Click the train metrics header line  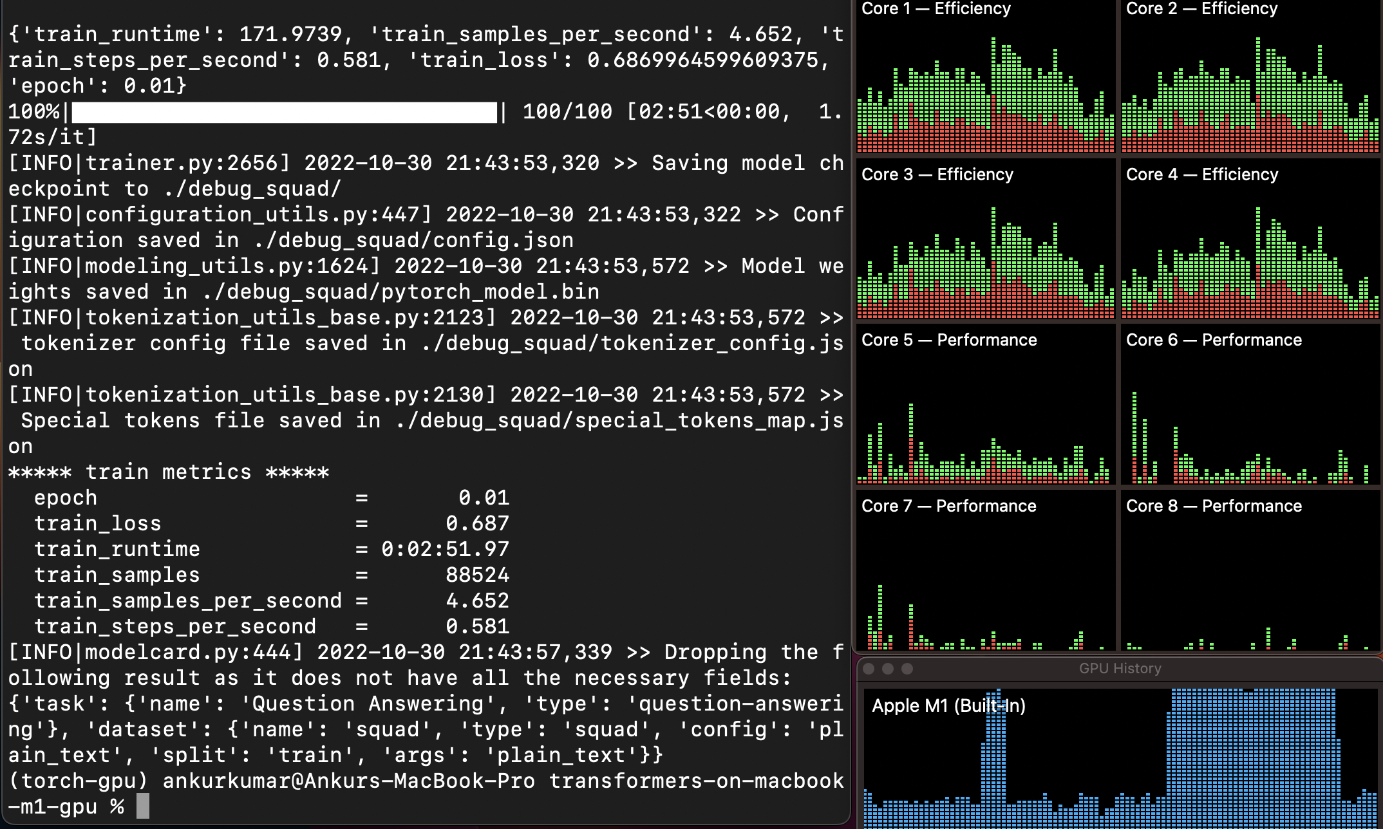click(x=169, y=472)
